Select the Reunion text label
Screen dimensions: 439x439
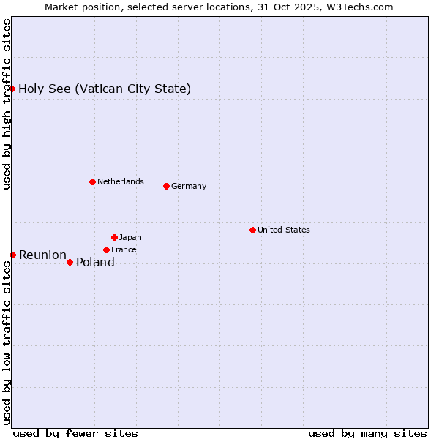pyautogui.click(x=42, y=255)
